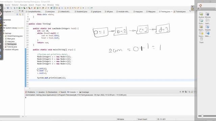Open the Search menu in menu bar
Viewport: 216px width, 121px height.
[x=31, y=5]
